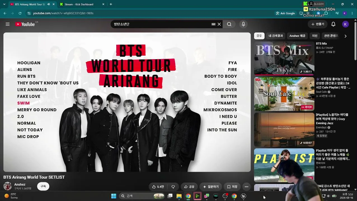Reload the current page
357x201 pixels.
(20, 13)
